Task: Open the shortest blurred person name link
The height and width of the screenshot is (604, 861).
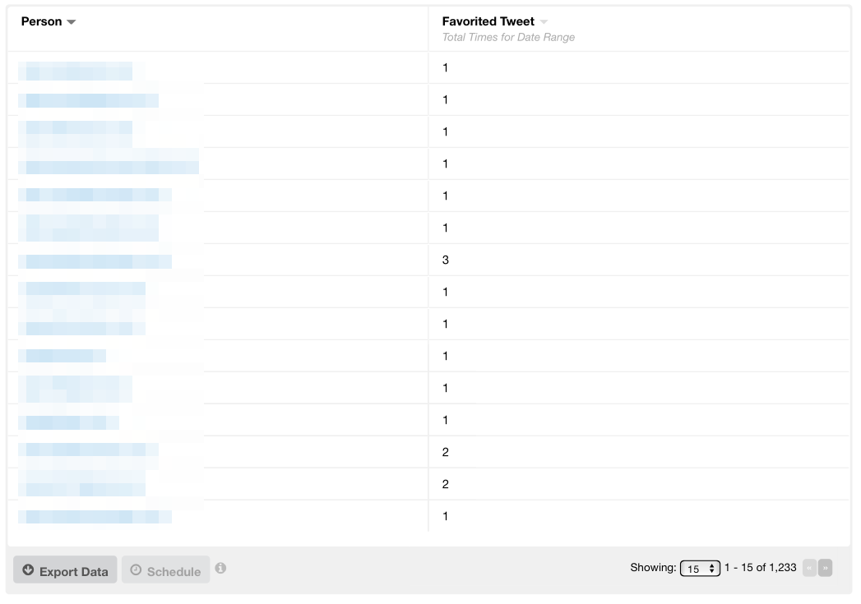Action: [62, 356]
